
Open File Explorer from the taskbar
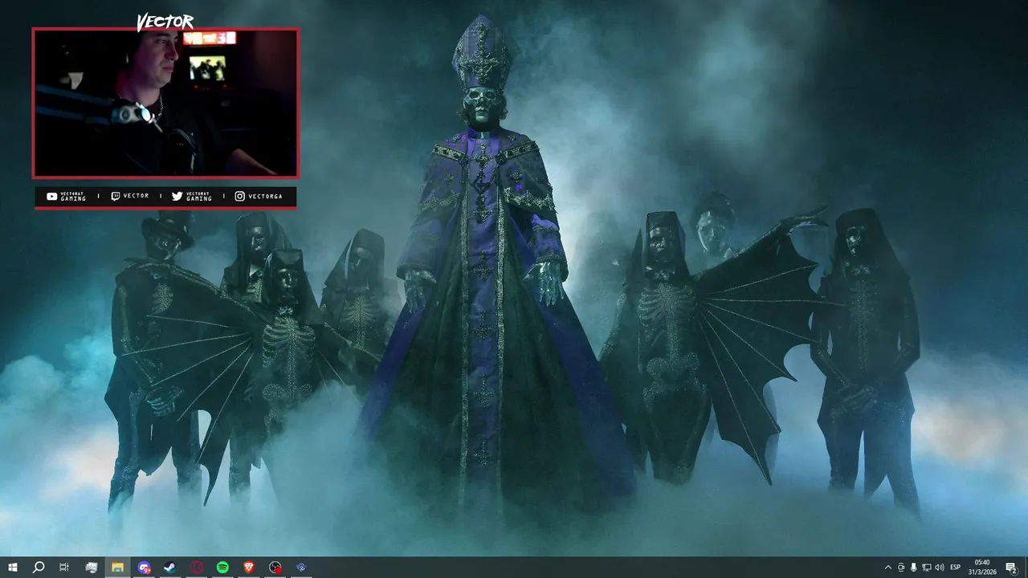coord(117,568)
